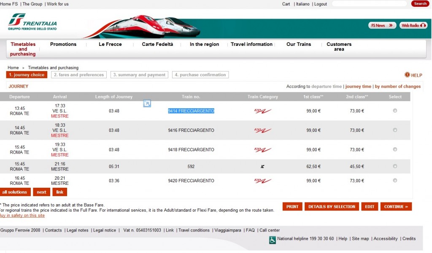Open the HELP icon link
This screenshot has width=432, height=253.
pos(413,75)
